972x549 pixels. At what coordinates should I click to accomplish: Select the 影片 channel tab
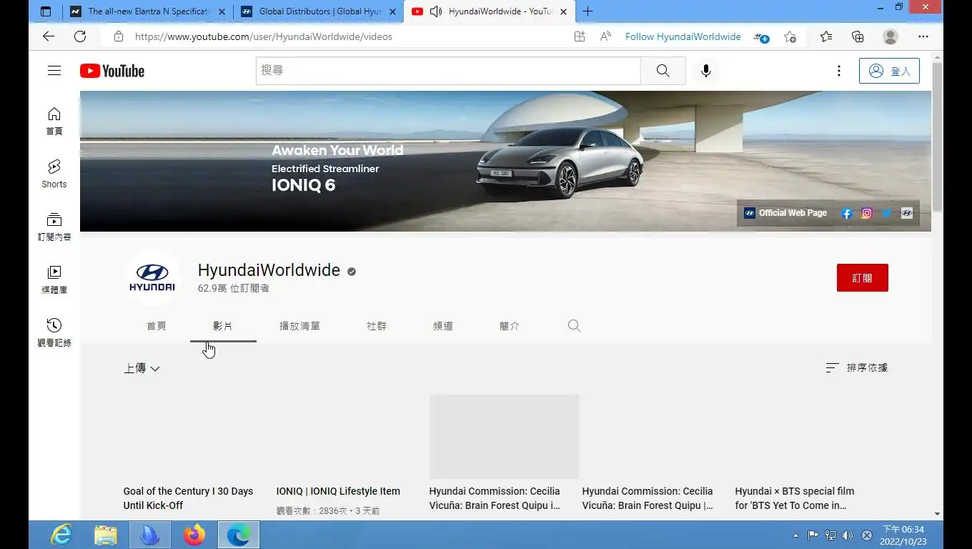[223, 326]
